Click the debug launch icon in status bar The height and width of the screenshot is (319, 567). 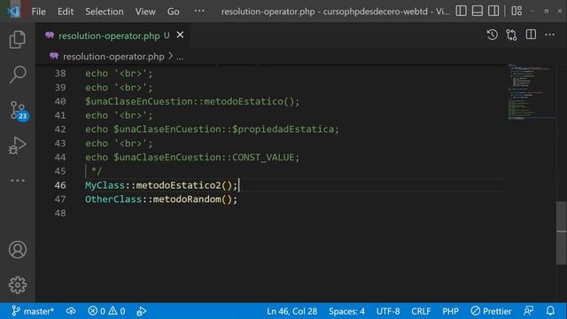click(142, 311)
